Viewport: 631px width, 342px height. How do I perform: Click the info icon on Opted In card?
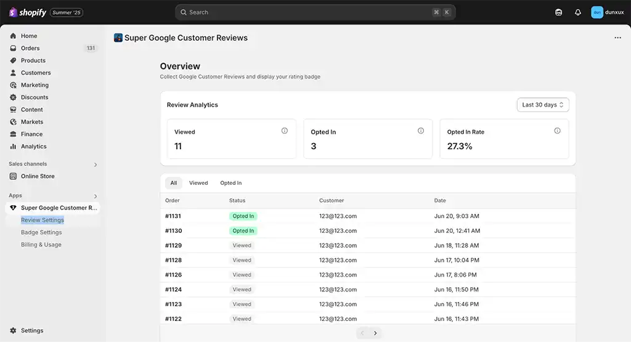(420, 131)
